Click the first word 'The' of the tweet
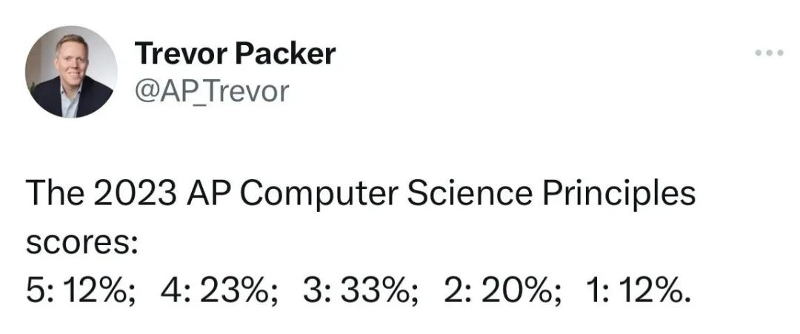This screenshot has width=800, height=334. pos(55,194)
